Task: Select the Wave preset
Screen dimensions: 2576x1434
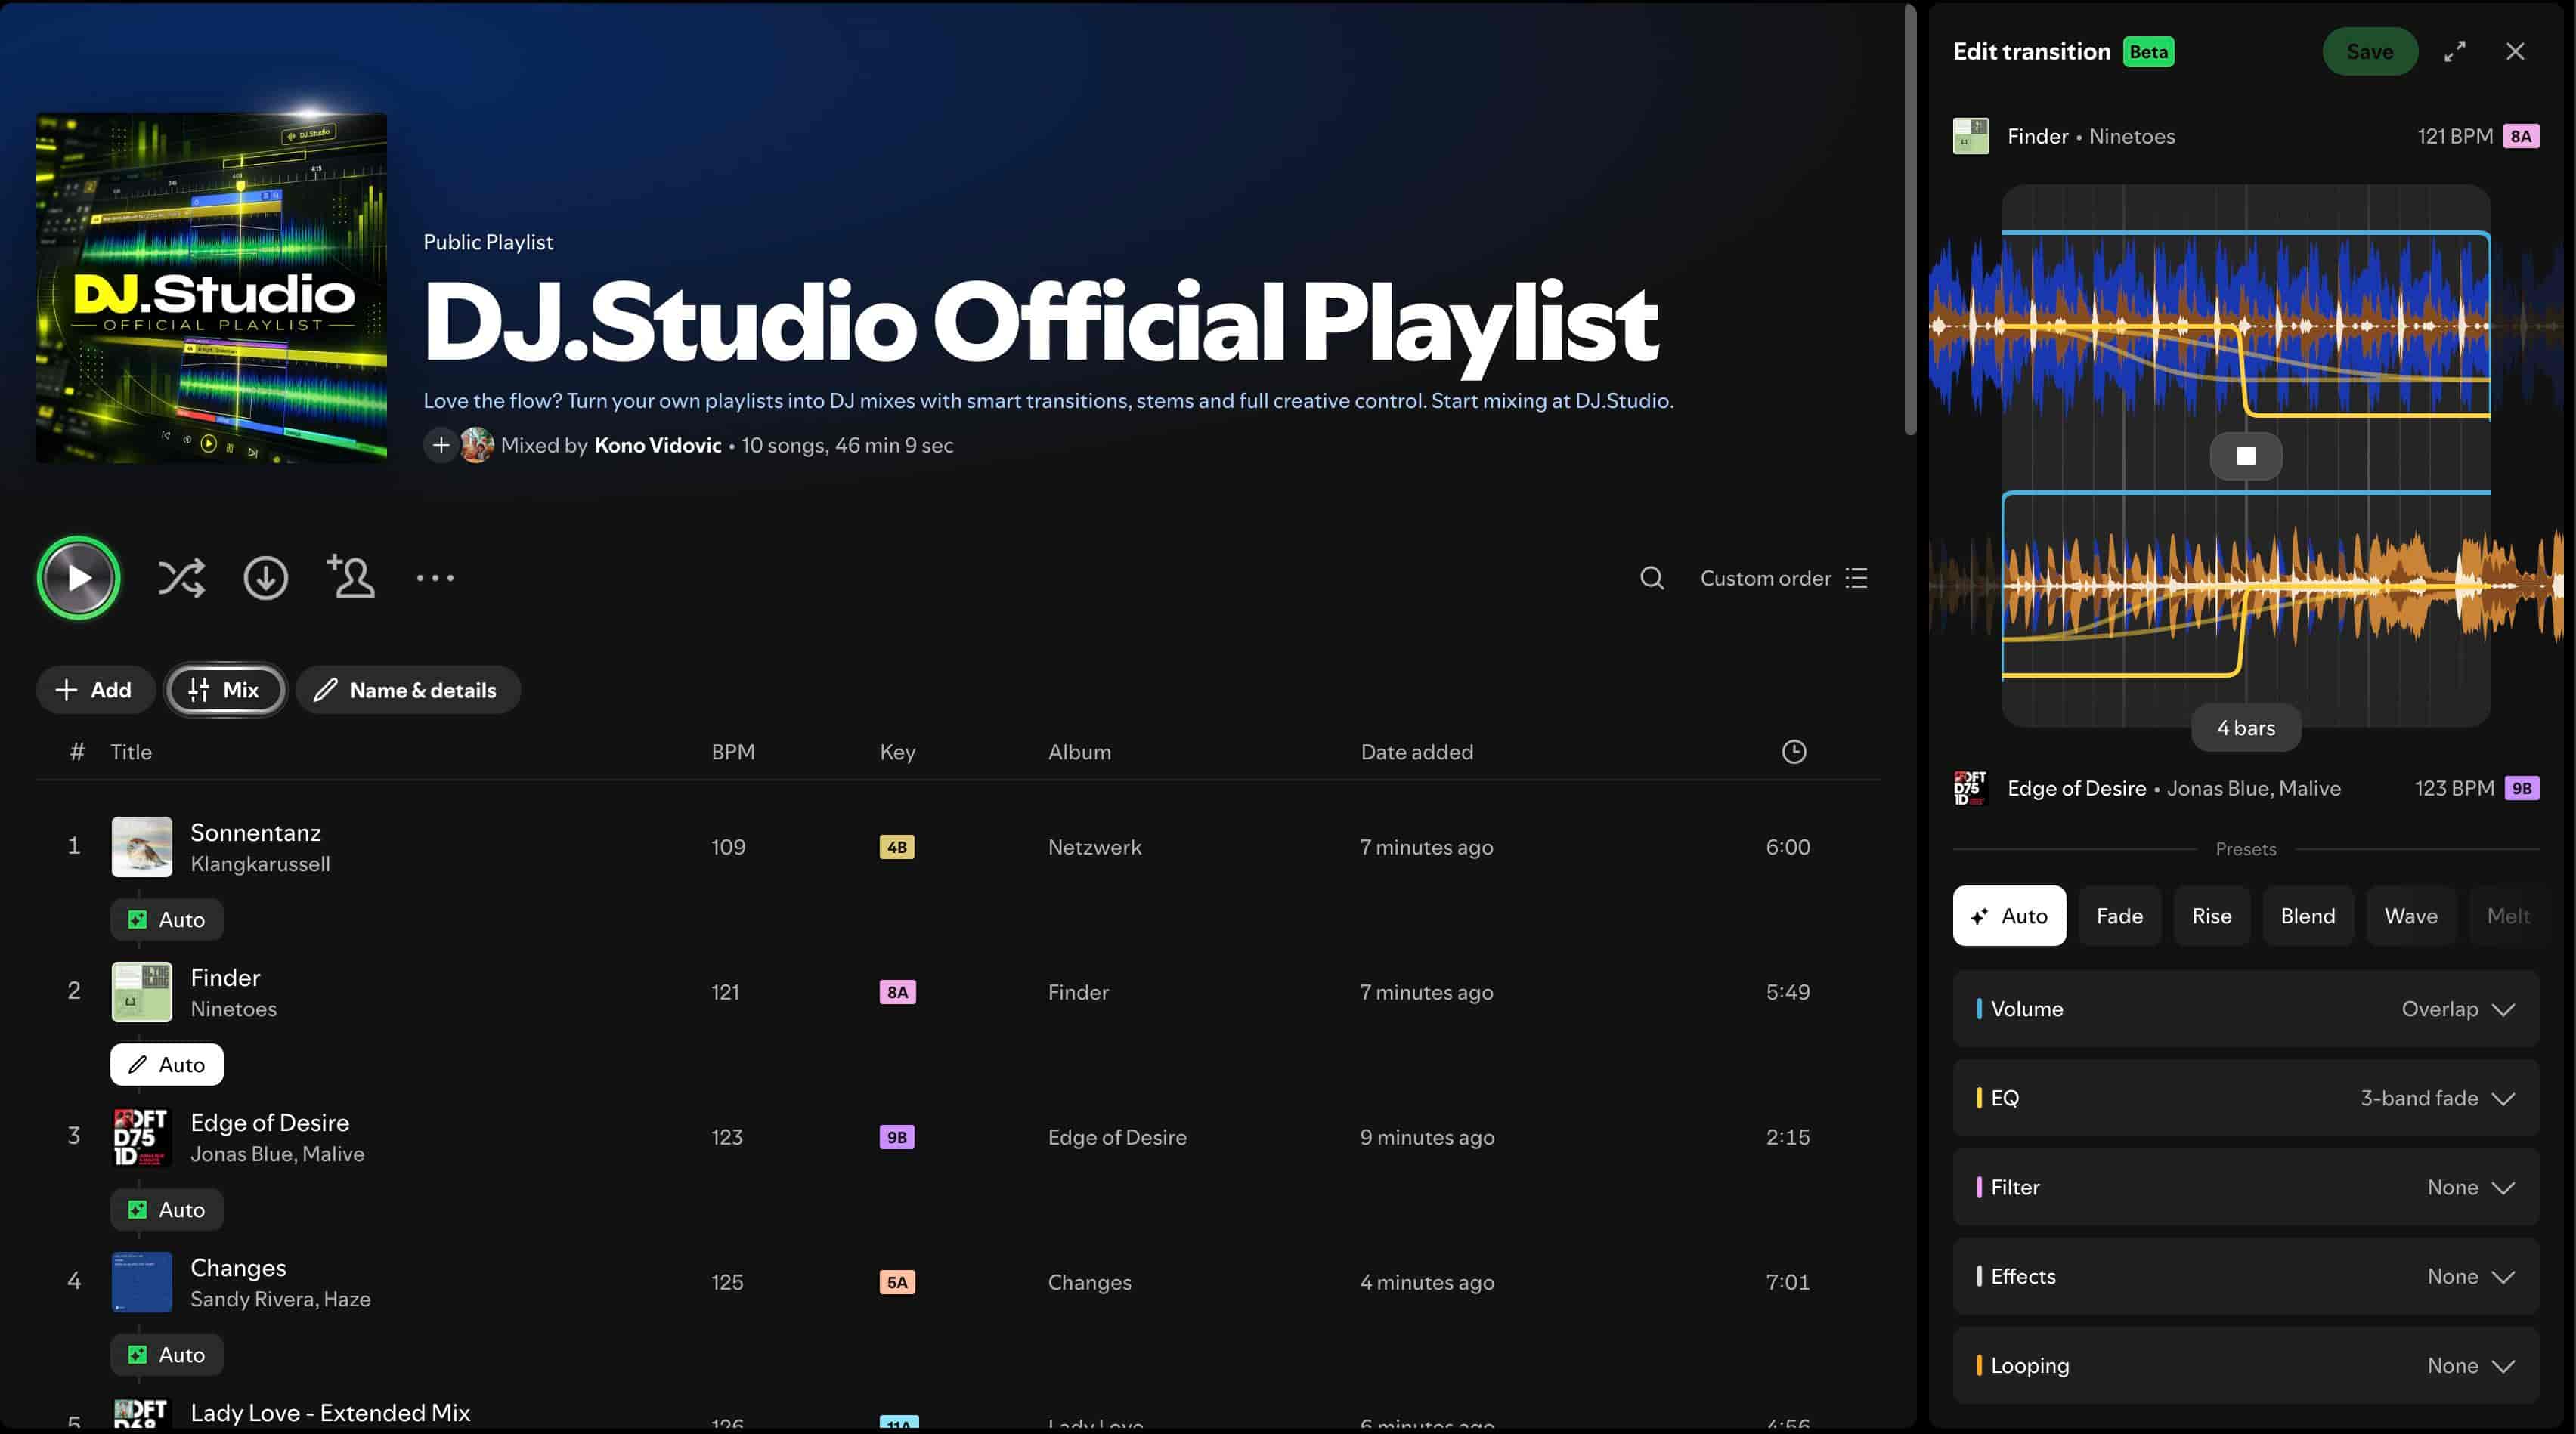Action: tap(2410, 916)
